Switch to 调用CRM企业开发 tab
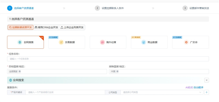 46,27
